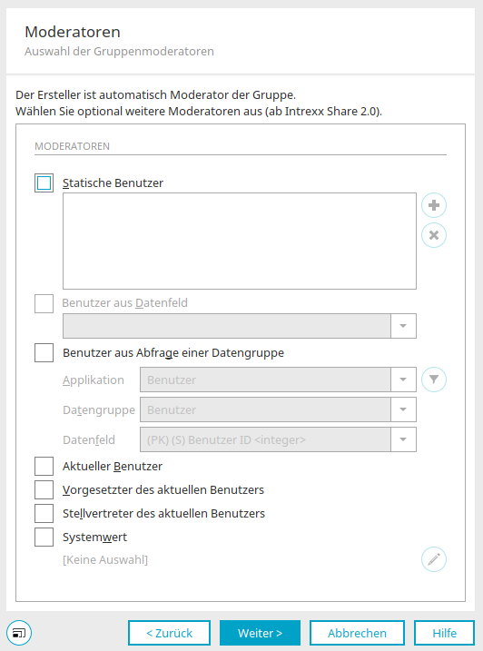483x651 pixels.
Task: Go back with the Zurück button
Action: pyautogui.click(x=170, y=633)
